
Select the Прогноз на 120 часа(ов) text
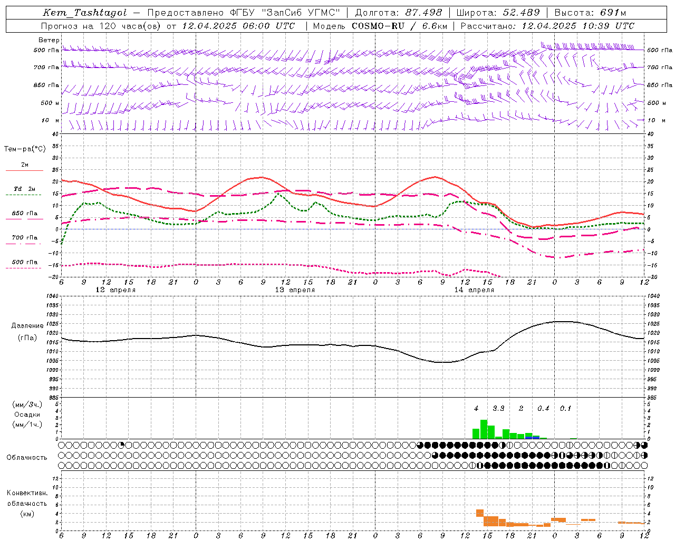tap(101, 26)
